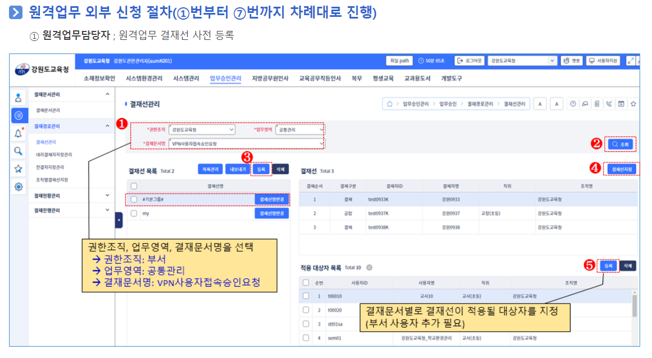This screenshot has width=652, height=358.
Task: Click the 목록관리 button
Action: pos(211,169)
